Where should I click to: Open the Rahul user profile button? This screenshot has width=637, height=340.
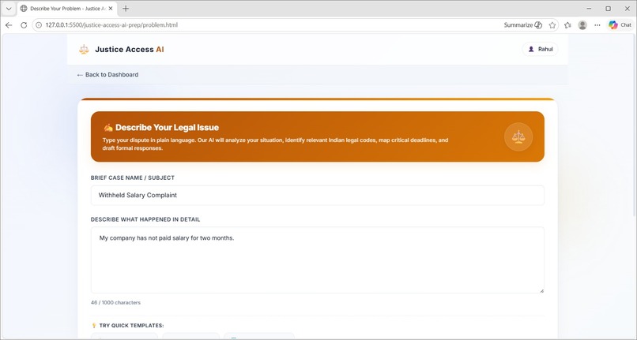[540, 49]
